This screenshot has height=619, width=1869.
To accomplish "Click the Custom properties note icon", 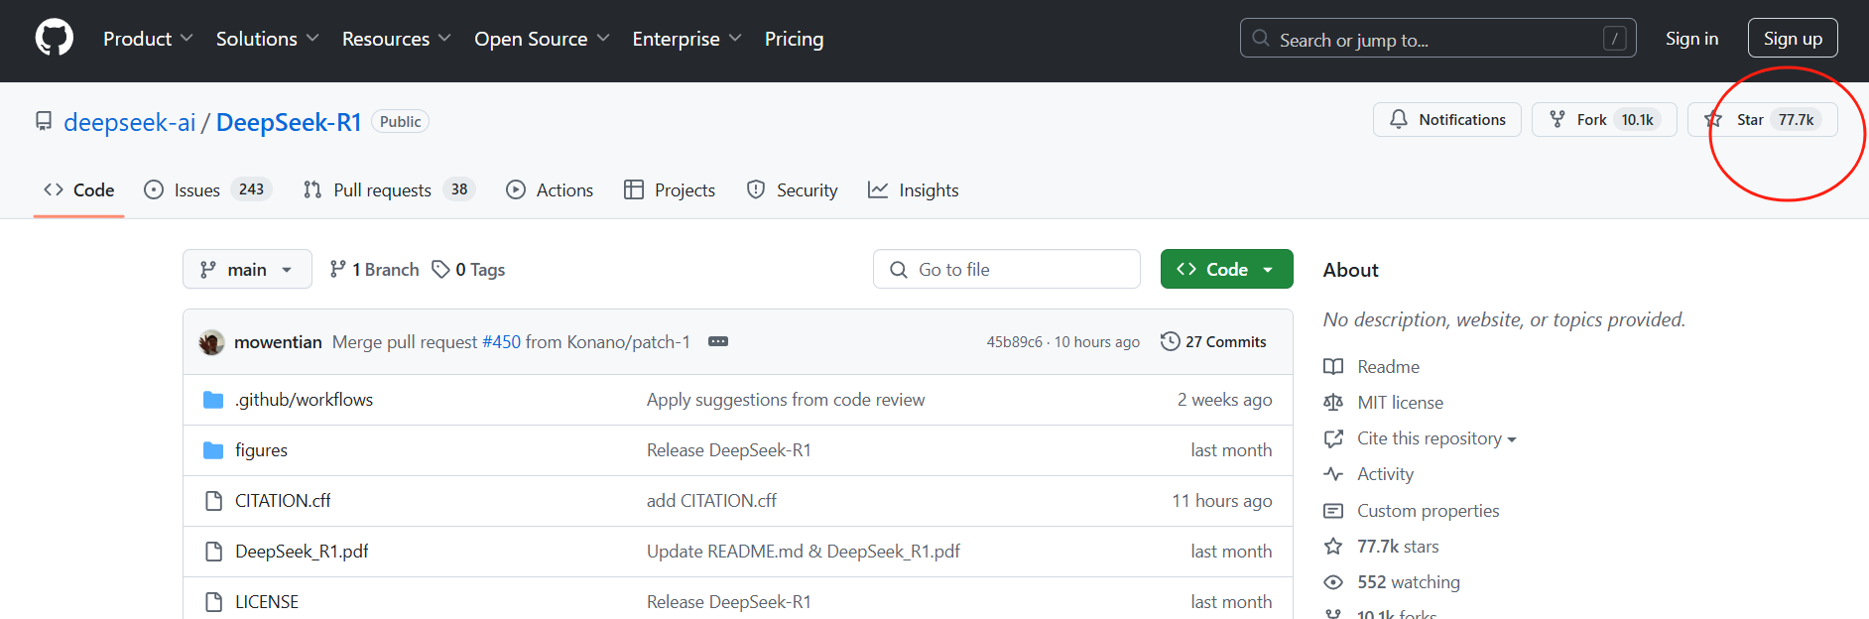I will tap(1333, 511).
